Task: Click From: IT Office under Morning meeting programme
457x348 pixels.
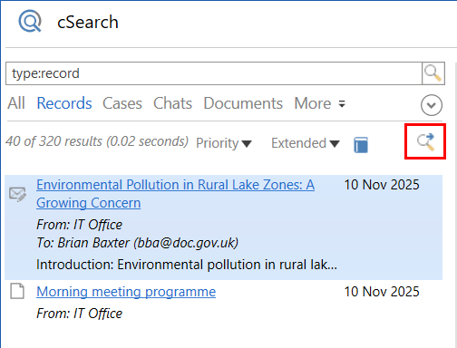Action: click(x=79, y=314)
